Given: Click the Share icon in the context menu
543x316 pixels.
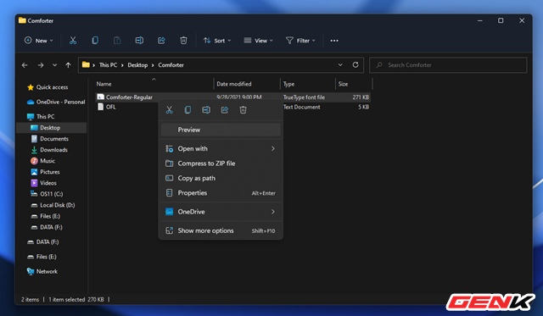Looking at the screenshot, I should [x=225, y=110].
